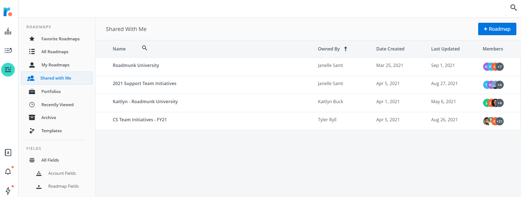This screenshot has width=521, height=197.
Task: Open the feedback list icon in left rail
Action: [x=8, y=50]
